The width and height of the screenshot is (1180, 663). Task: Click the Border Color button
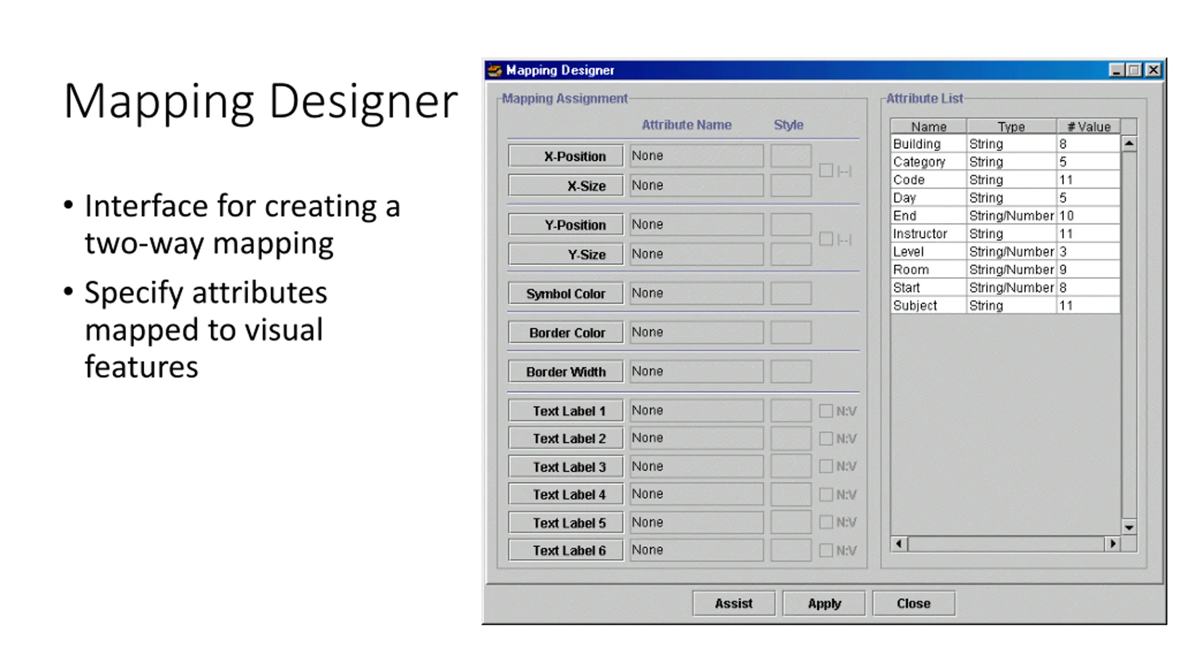(x=566, y=332)
